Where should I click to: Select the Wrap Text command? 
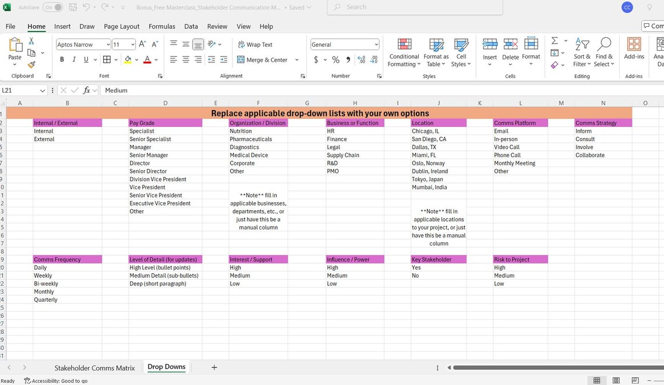pyautogui.click(x=255, y=44)
